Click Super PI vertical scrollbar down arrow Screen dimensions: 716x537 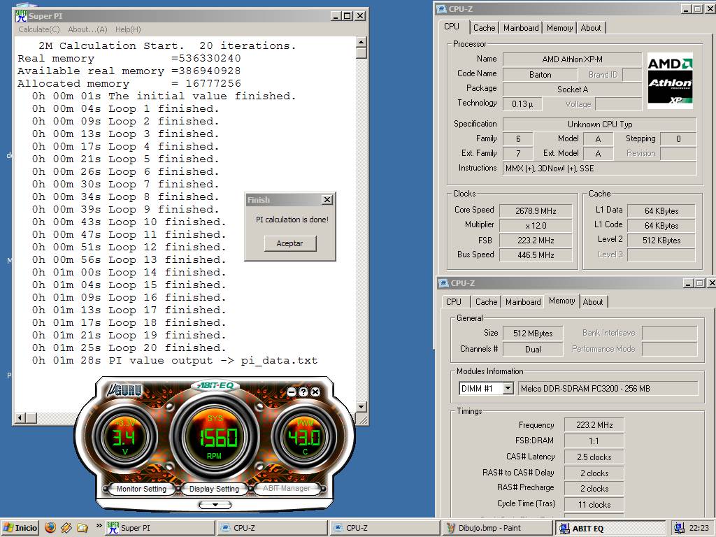coord(361,407)
